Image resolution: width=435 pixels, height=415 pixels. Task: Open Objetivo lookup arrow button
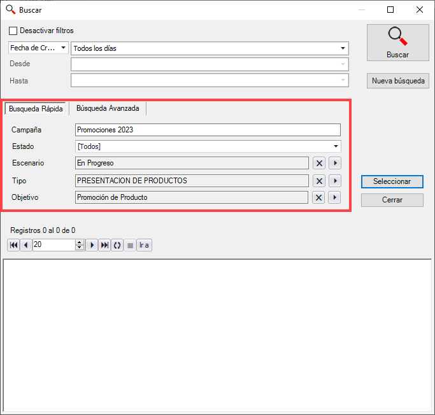pos(334,197)
